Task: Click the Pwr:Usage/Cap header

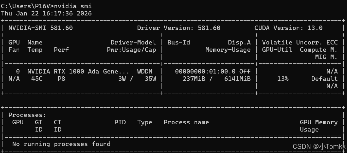Action: [x=132, y=50]
